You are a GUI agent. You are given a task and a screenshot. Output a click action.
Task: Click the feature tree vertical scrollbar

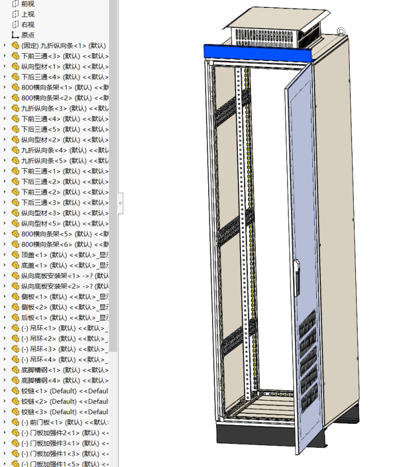click(113, 175)
